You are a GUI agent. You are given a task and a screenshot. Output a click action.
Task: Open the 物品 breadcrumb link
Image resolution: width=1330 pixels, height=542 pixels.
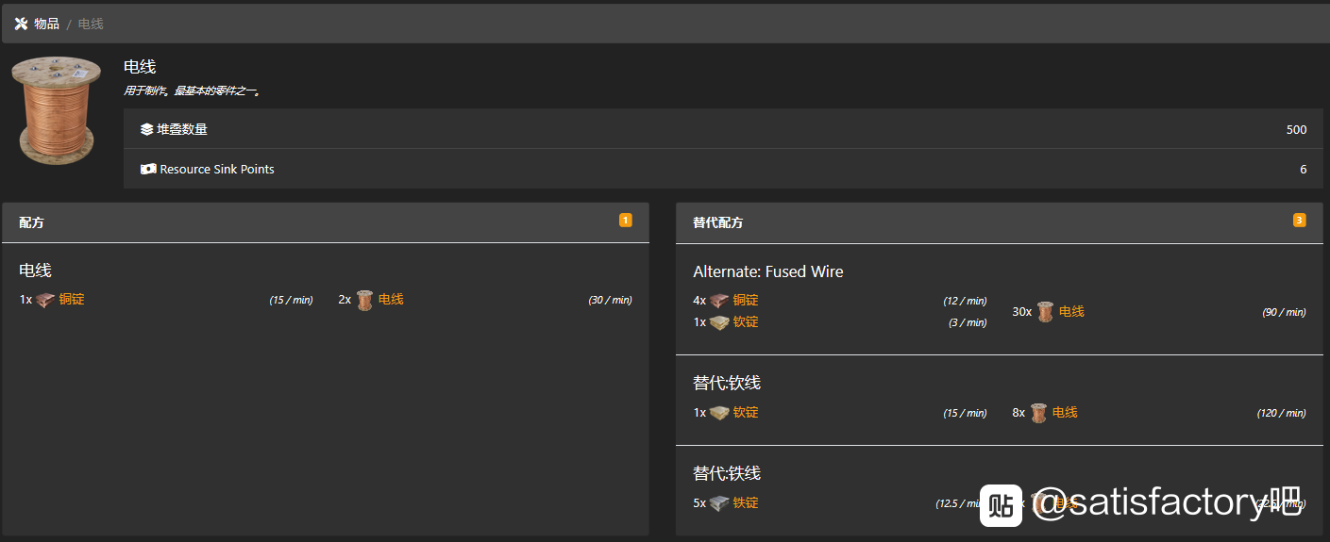(46, 24)
